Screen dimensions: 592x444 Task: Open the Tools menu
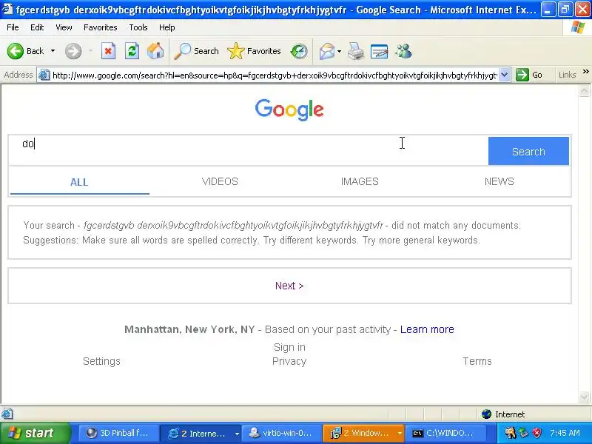tap(138, 27)
